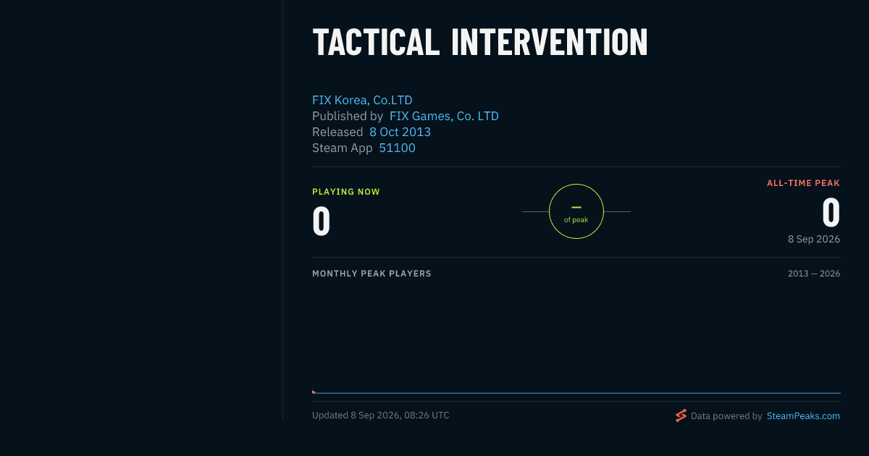Click the blue monthly peak chart line

[576, 393]
